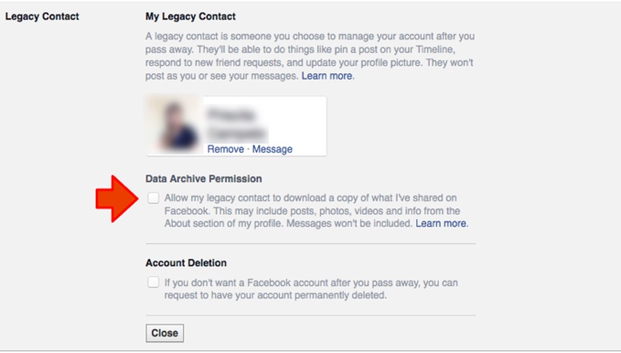Remove the current legacy contact
Screen dimensions: 621x353
pos(225,149)
